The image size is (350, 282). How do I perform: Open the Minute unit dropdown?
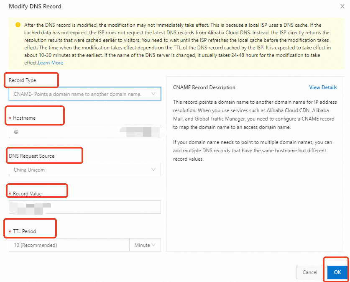pyautogui.click(x=145, y=245)
